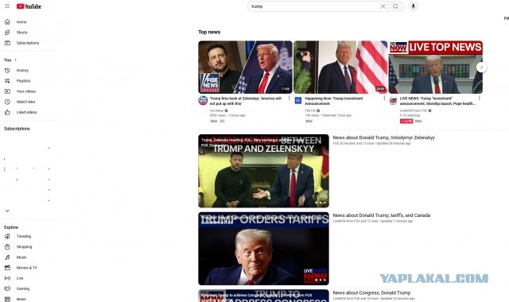
Task: Open the hamburger guide menu
Action: click(7, 6)
